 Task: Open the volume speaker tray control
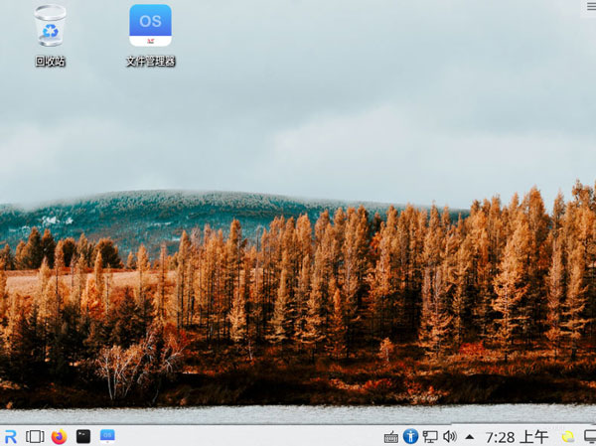pyautogui.click(x=450, y=436)
